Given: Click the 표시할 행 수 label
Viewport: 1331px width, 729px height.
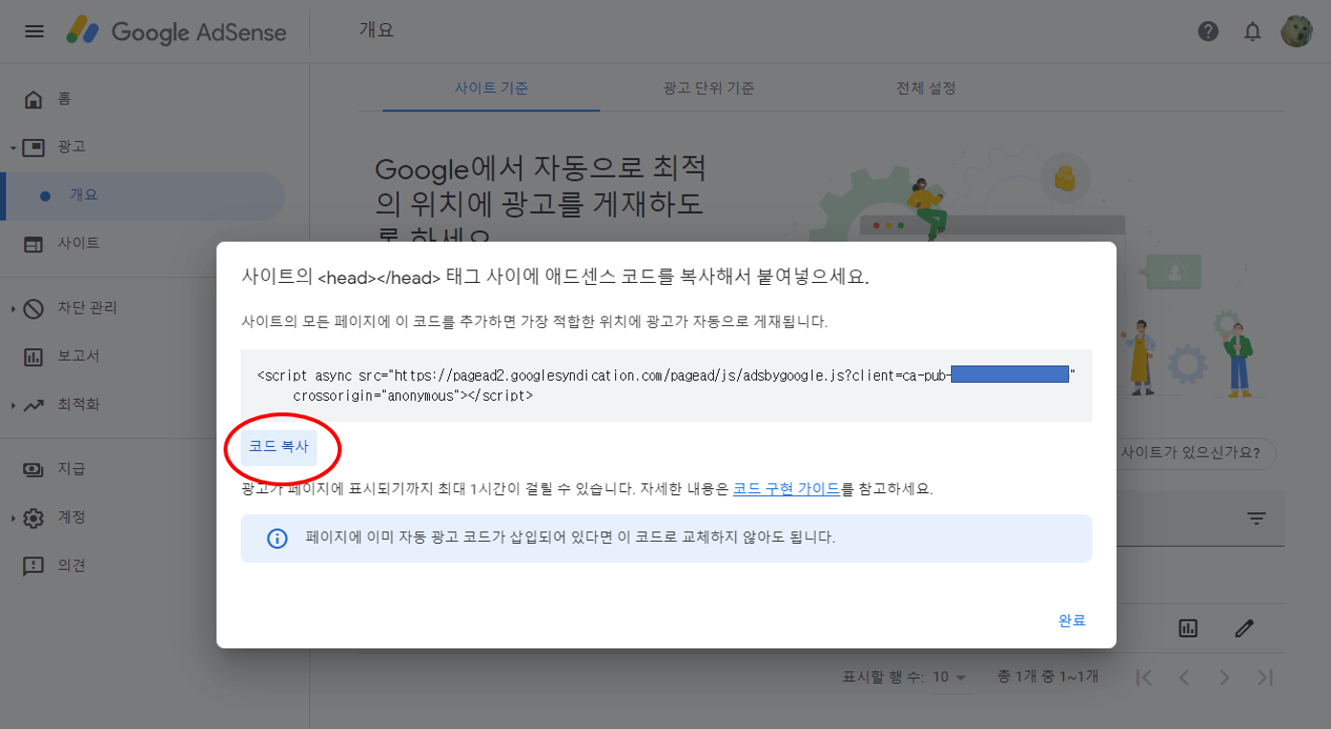Looking at the screenshot, I should [883, 677].
